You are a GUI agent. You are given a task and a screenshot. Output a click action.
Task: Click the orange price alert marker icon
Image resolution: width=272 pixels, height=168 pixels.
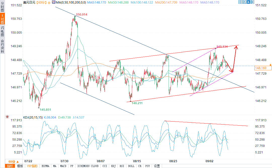tap(270, 65)
